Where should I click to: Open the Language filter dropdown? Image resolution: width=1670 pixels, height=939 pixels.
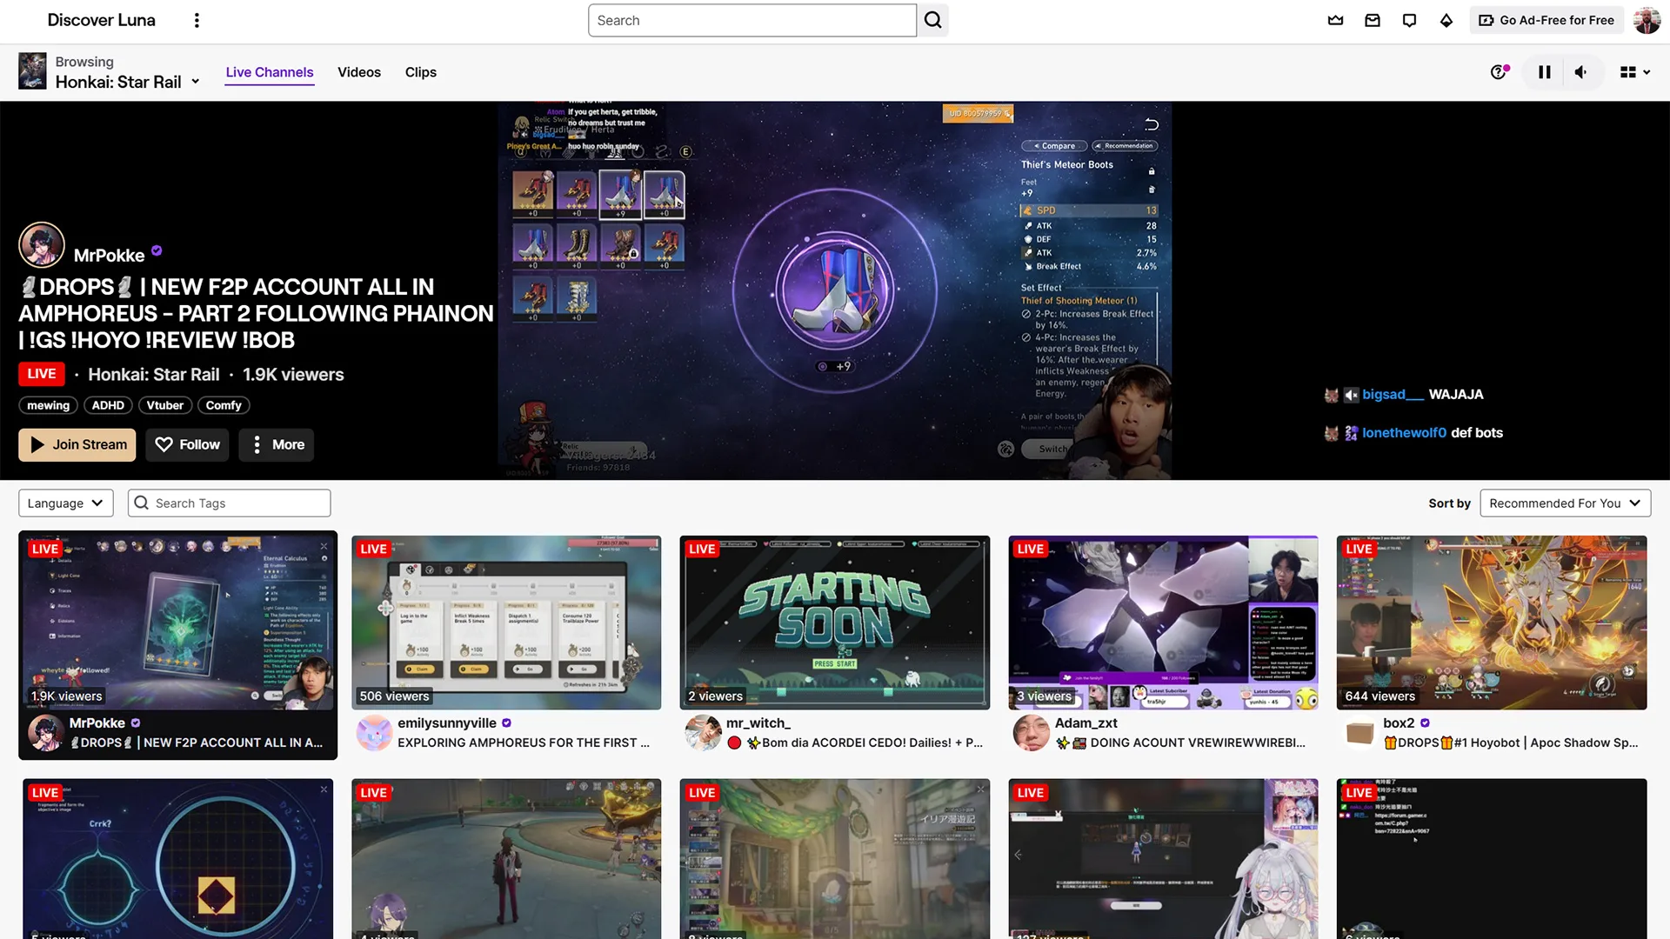[x=65, y=503]
